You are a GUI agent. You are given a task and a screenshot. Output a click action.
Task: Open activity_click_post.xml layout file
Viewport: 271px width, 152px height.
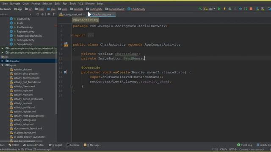(x=26, y=74)
